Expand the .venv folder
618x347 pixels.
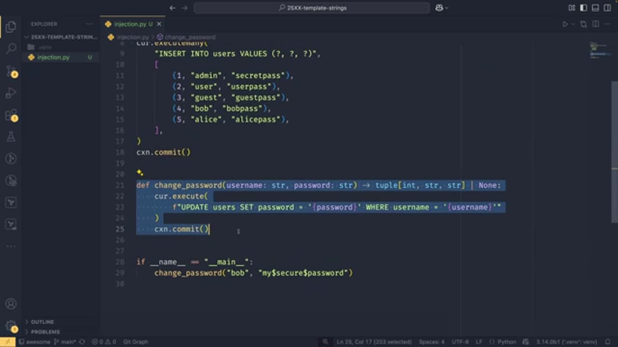[x=44, y=47]
